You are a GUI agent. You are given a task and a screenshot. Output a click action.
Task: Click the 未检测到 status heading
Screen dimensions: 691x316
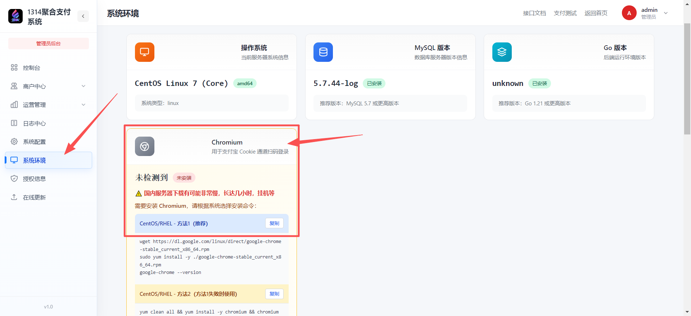pyautogui.click(x=152, y=178)
